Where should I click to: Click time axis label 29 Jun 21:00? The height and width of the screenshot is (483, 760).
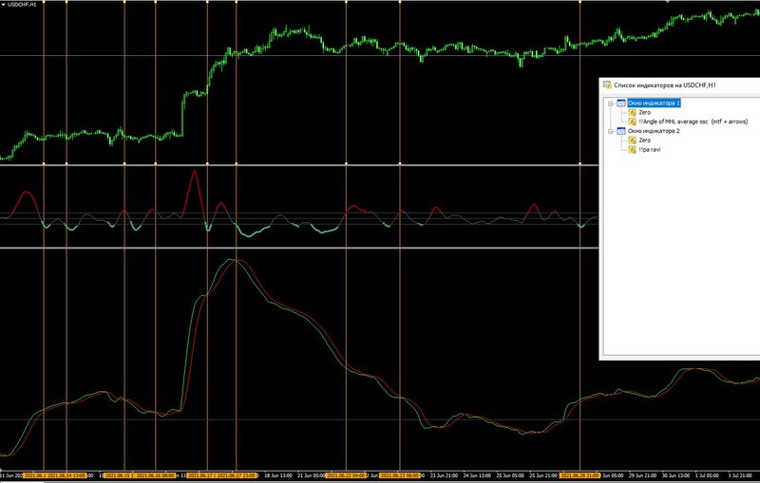click(643, 475)
